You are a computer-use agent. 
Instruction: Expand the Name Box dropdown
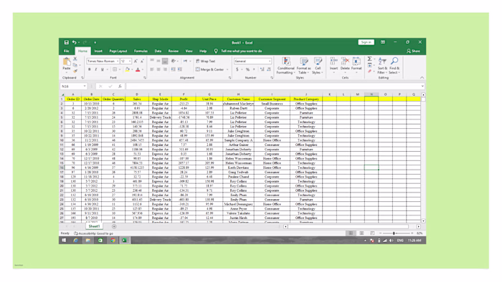pyautogui.click(x=85, y=86)
